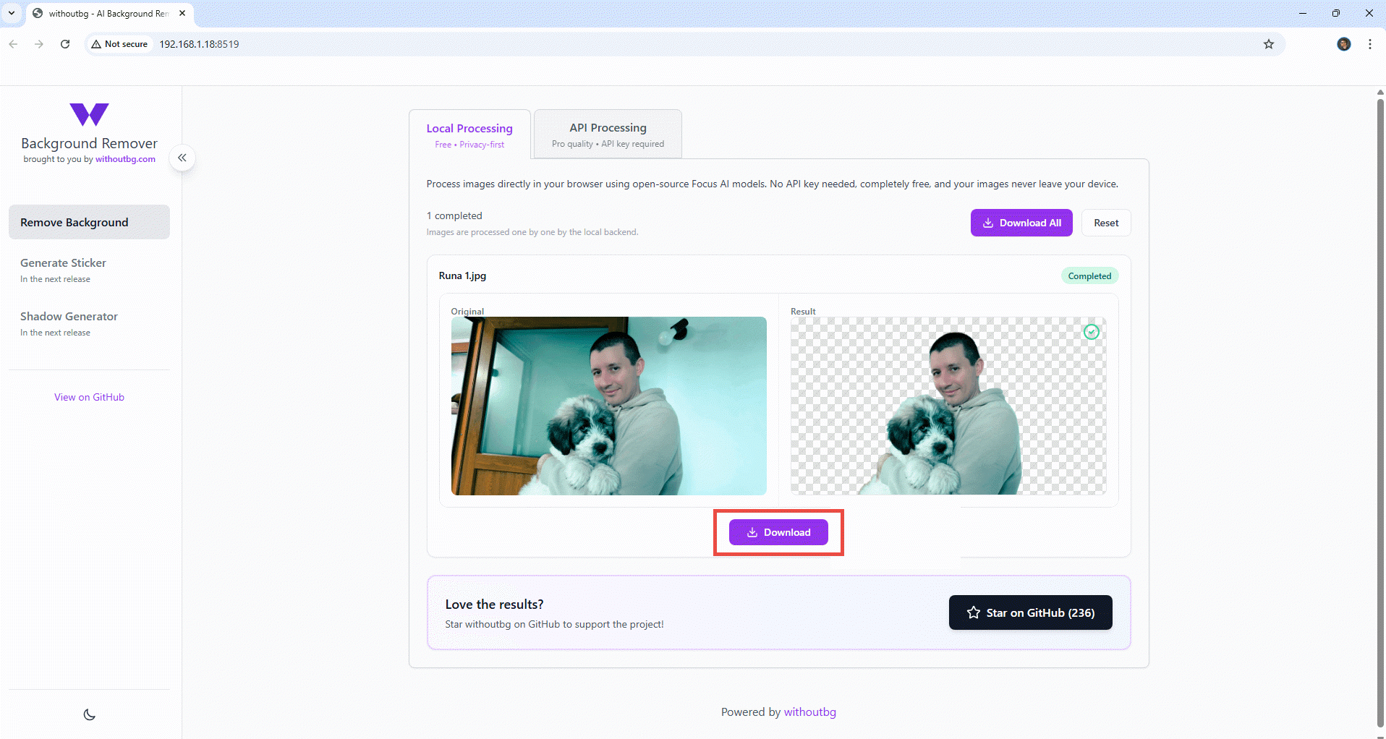
Task: Click the Completed status badge
Action: 1089,275
